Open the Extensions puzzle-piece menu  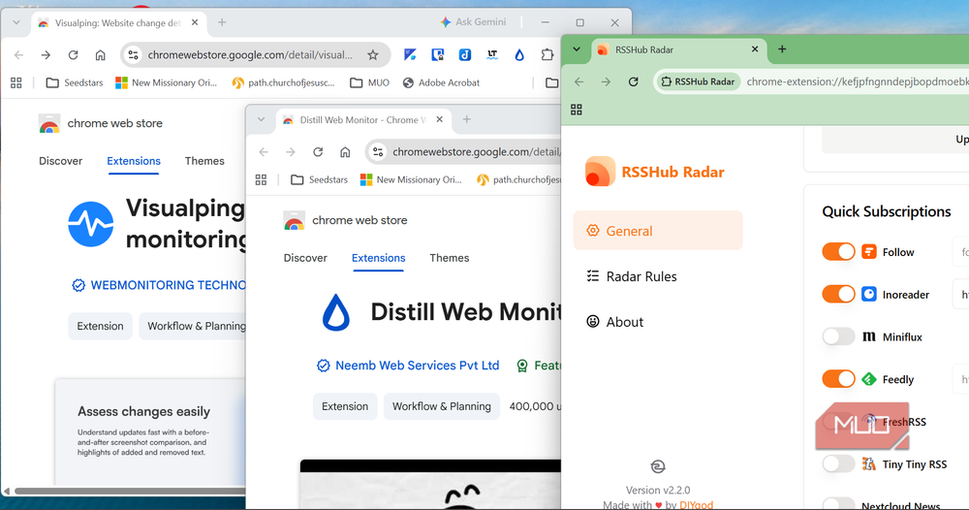point(547,55)
